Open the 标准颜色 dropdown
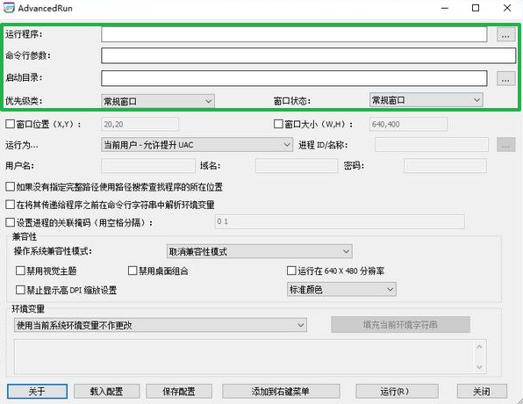Image resolution: width=523 pixels, height=404 pixels. click(x=341, y=290)
